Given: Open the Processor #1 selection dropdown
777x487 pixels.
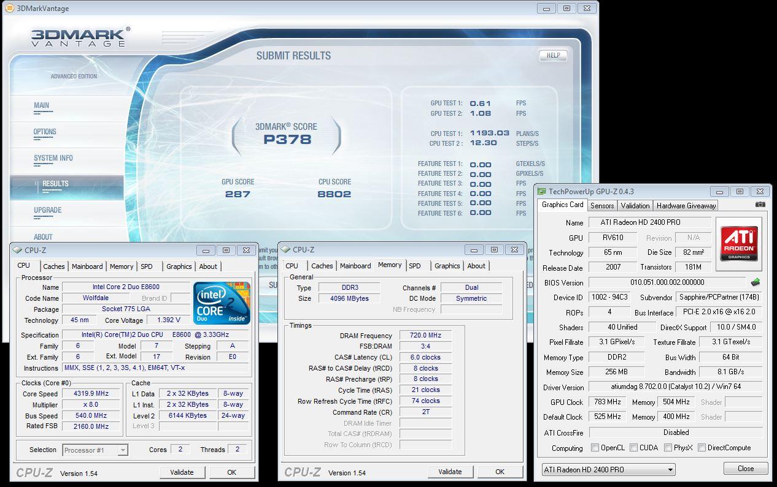Looking at the screenshot, I should (x=95, y=450).
